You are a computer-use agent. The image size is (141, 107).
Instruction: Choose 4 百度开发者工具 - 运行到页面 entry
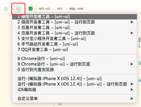(74, 33)
